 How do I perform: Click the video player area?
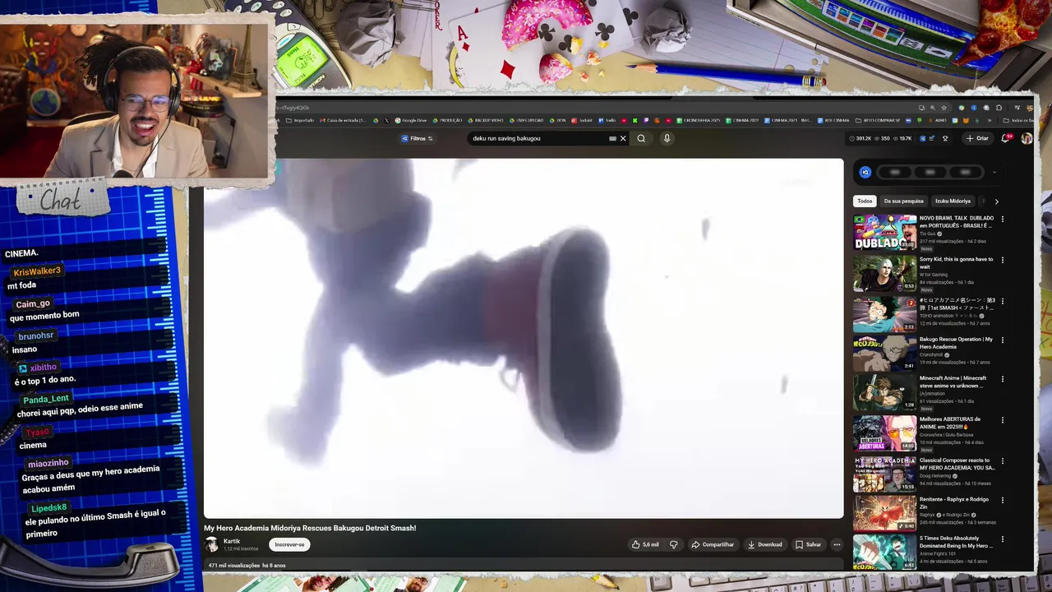click(x=524, y=338)
